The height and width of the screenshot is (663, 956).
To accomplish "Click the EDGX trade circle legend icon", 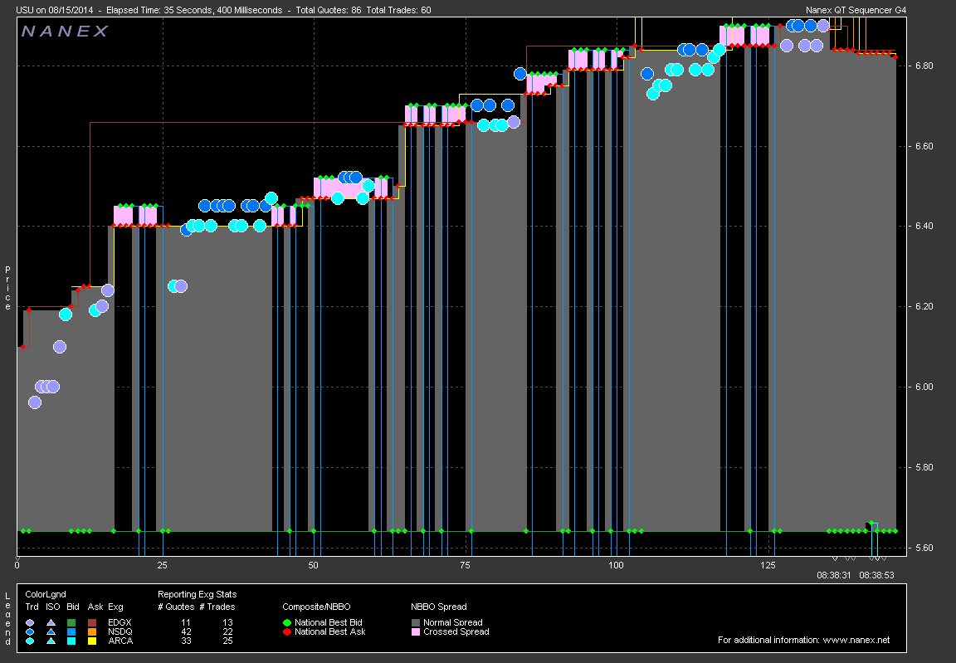I will pos(31,623).
